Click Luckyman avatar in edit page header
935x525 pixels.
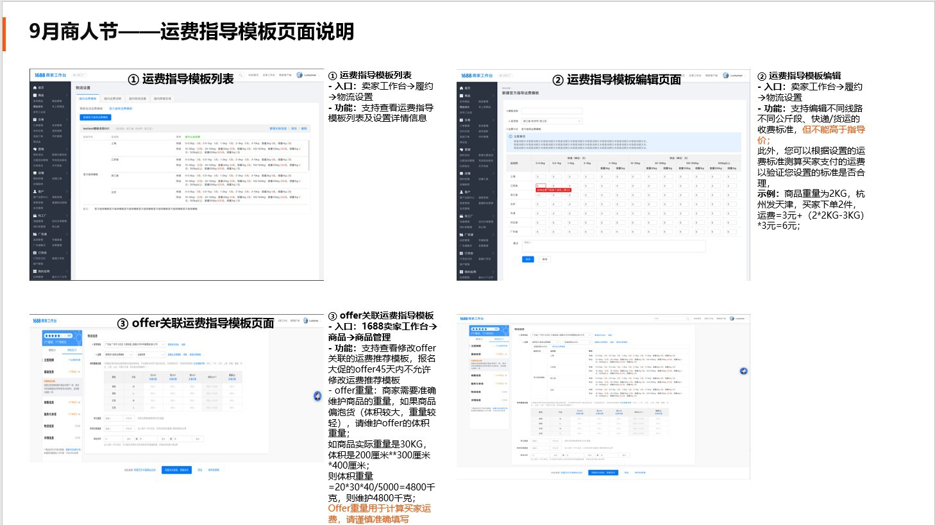point(726,75)
